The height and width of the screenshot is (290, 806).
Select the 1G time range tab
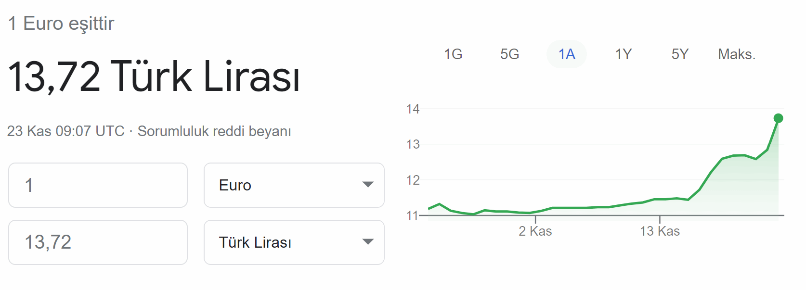click(x=453, y=54)
